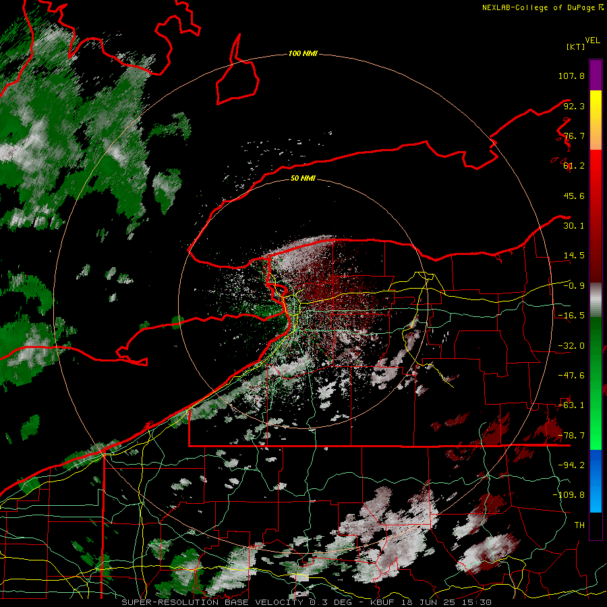The height and width of the screenshot is (607, 607).
Task: Select the -16.5 velocity scale value
Action: 571,316
